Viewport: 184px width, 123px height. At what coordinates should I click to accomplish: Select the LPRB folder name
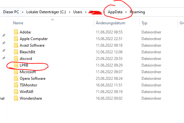[x=24, y=65]
